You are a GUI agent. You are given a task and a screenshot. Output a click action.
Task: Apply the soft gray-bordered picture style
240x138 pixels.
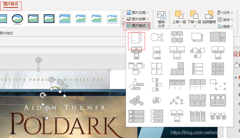coord(65,19)
